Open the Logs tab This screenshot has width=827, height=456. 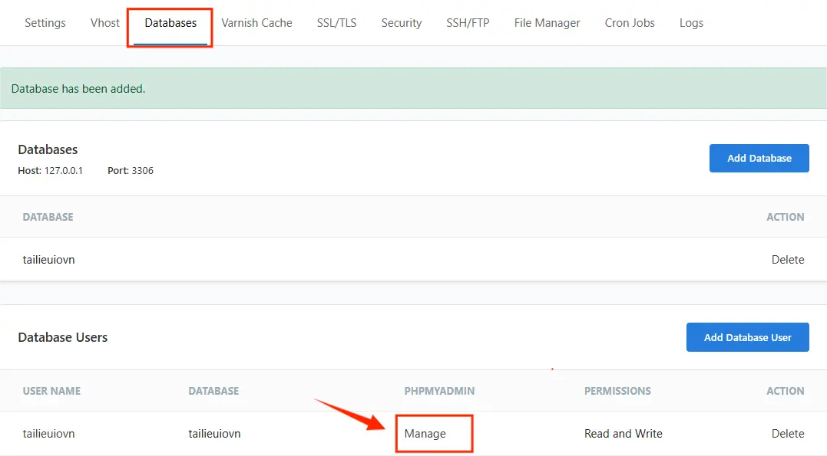[690, 23]
